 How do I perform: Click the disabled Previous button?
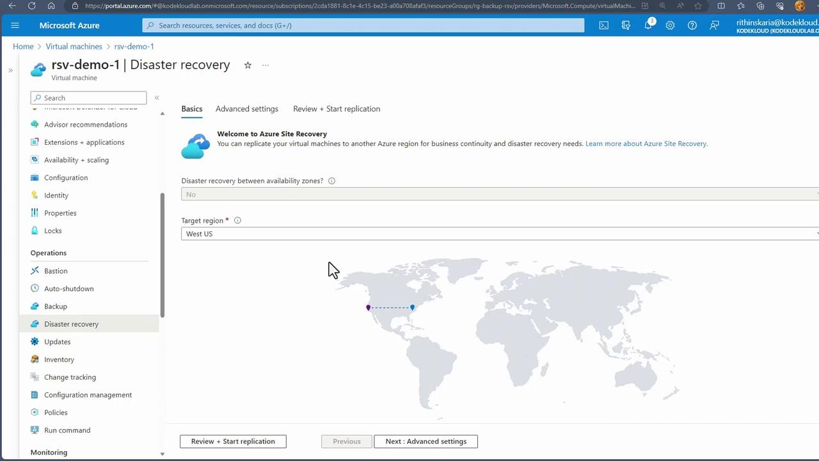[347, 441]
